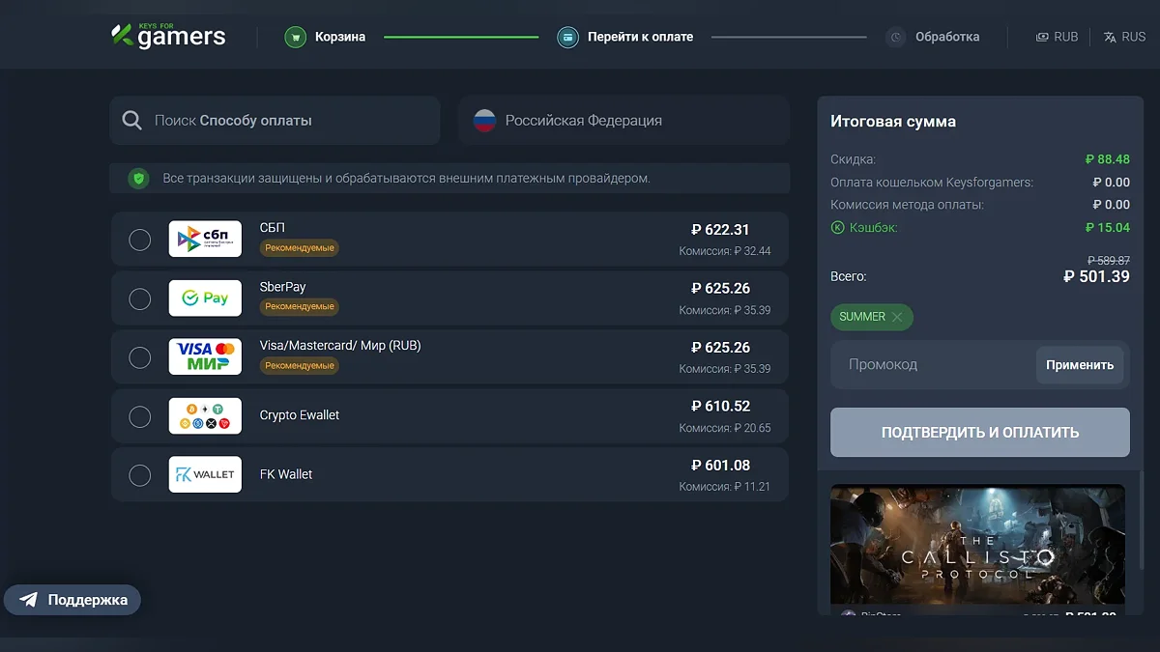Open the RUS language selector

click(x=1124, y=37)
